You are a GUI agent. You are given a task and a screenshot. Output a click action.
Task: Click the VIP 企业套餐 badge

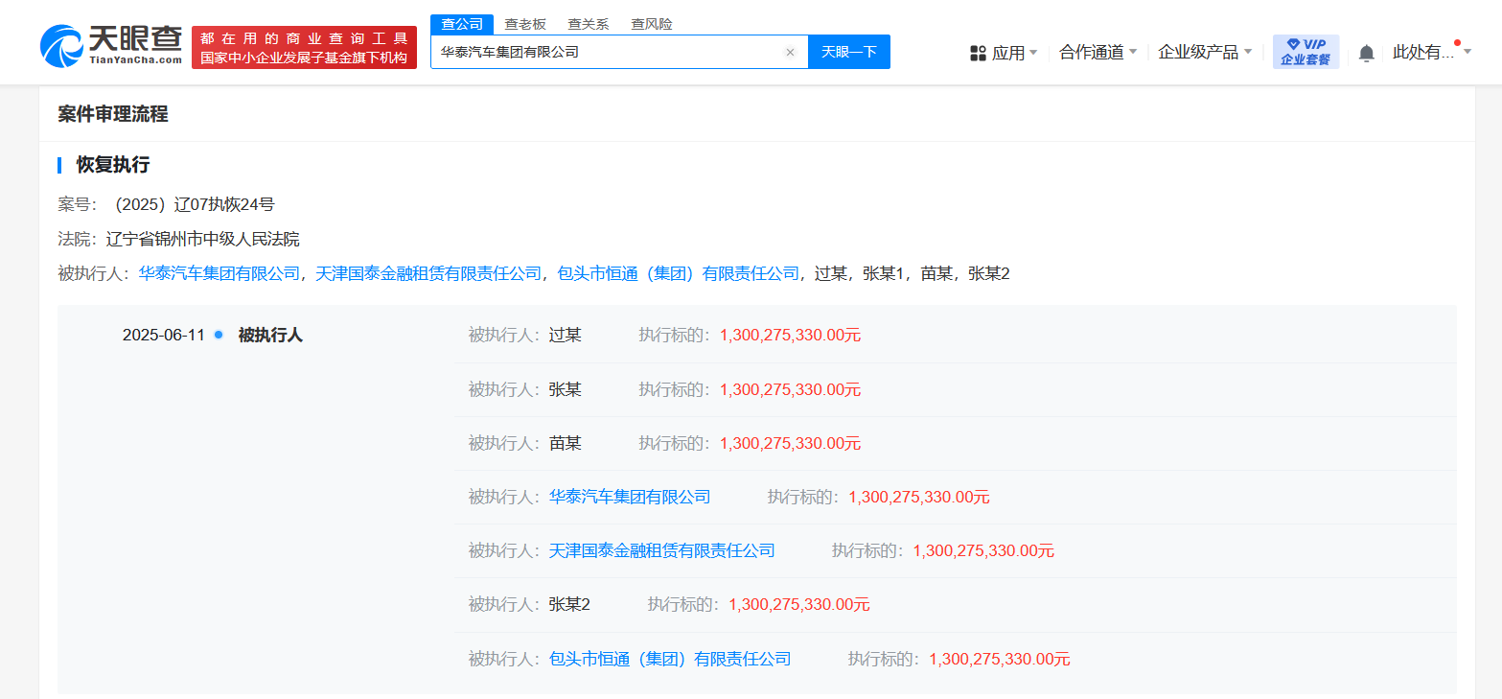(x=1305, y=52)
